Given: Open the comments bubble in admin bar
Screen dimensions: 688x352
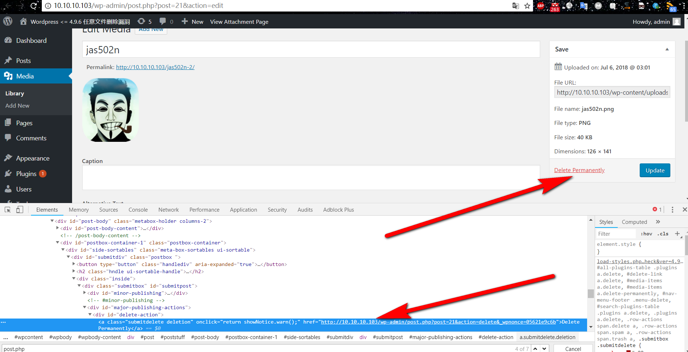Looking at the screenshot, I should (163, 22).
